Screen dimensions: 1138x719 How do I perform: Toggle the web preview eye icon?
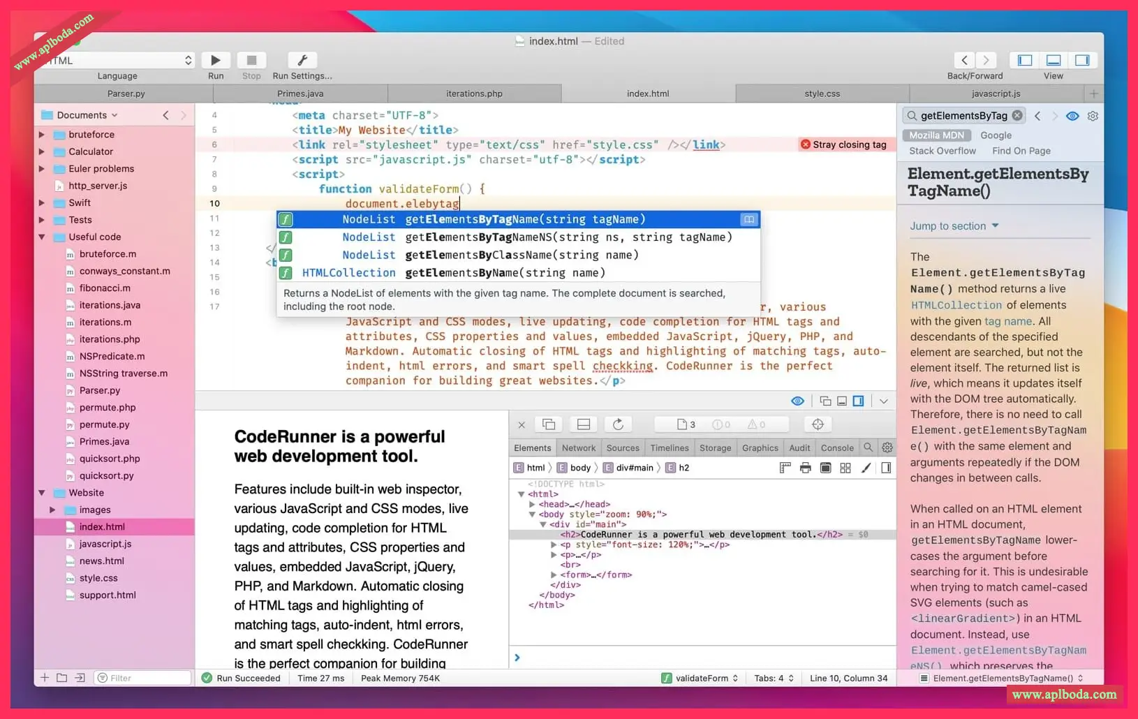pyautogui.click(x=797, y=401)
